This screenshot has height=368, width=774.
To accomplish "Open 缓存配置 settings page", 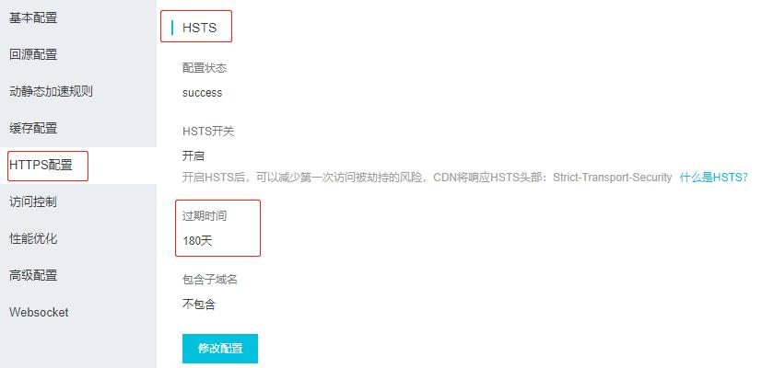I will point(33,128).
